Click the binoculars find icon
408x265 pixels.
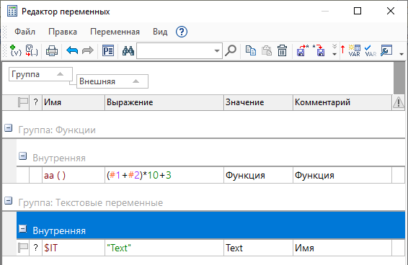click(128, 50)
